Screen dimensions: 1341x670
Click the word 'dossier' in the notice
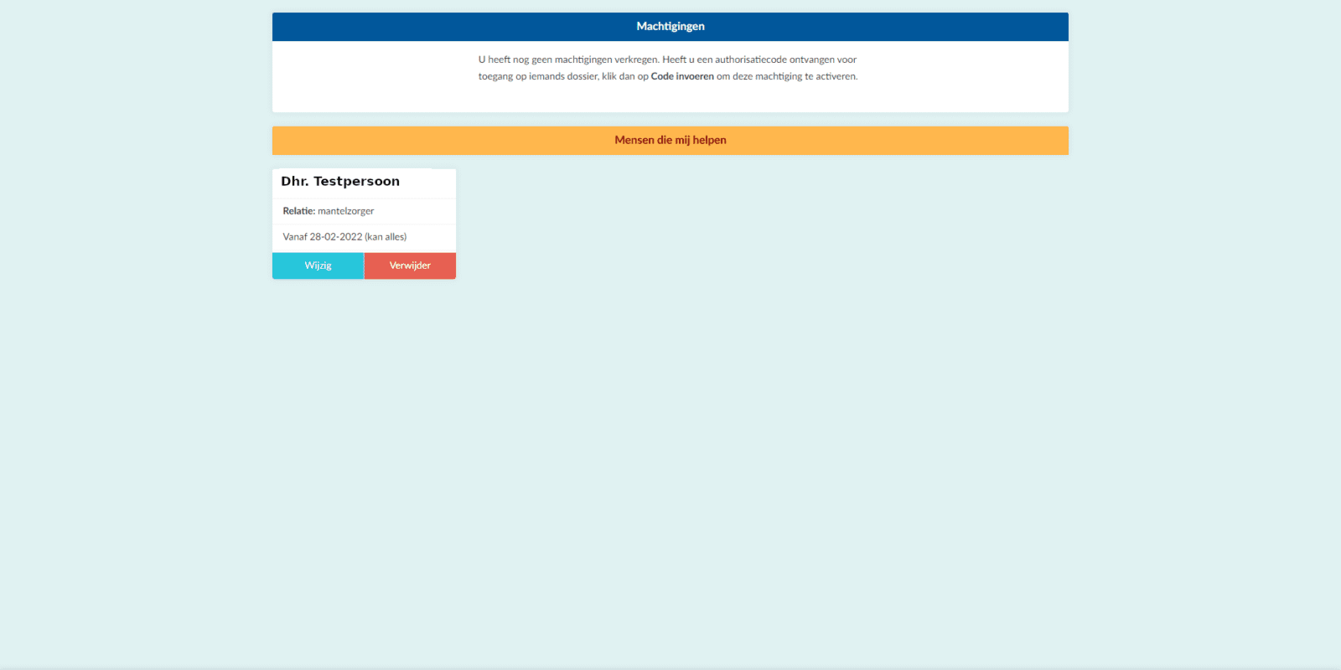click(x=582, y=76)
